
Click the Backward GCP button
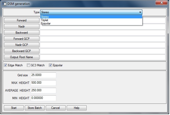tap(22, 51)
